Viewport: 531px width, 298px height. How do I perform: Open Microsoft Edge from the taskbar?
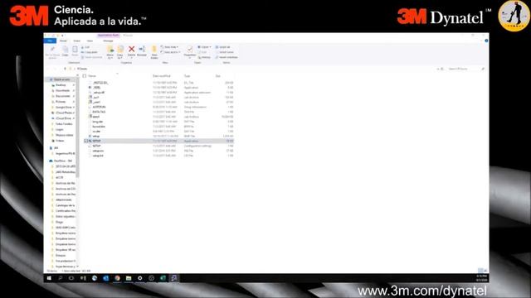tap(95, 278)
